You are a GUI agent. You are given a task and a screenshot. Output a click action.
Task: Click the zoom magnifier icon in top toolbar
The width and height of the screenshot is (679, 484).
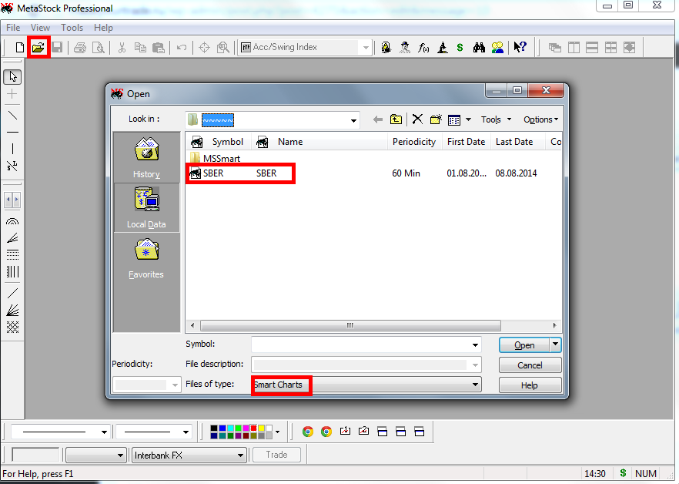tap(223, 47)
